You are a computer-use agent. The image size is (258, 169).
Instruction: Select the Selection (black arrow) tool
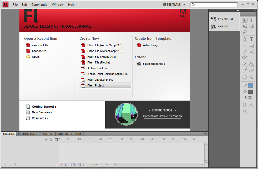[x=245, y=20]
